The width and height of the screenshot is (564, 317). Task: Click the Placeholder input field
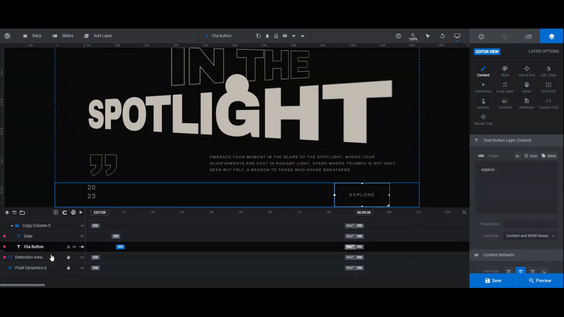530,224
